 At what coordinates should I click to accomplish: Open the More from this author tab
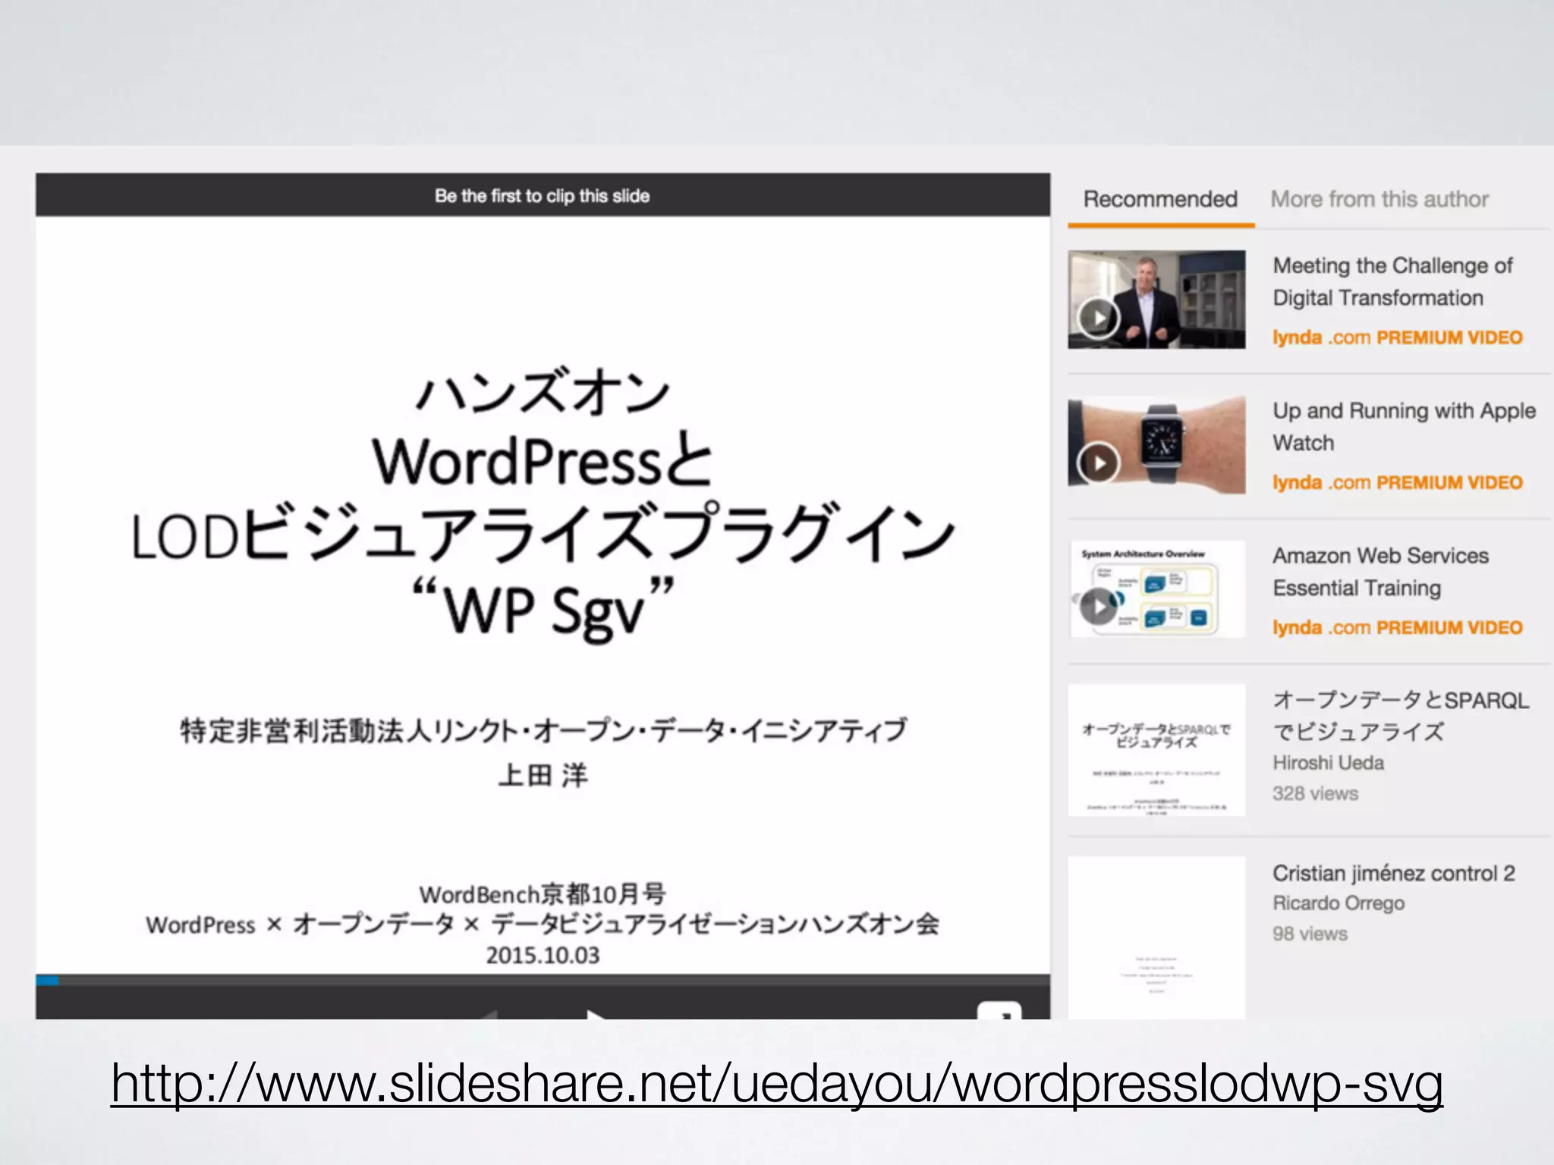tap(1379, 199)
